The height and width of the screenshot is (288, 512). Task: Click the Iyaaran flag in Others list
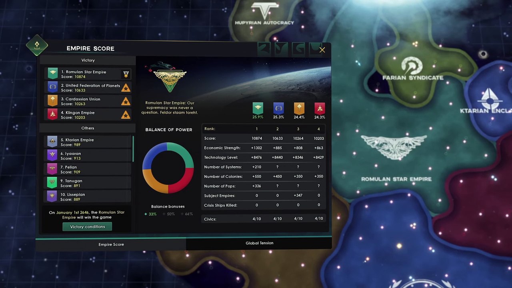[52, 156]
